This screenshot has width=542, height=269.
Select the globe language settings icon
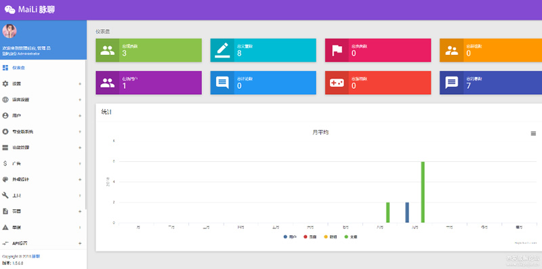(x=5, y=100)
